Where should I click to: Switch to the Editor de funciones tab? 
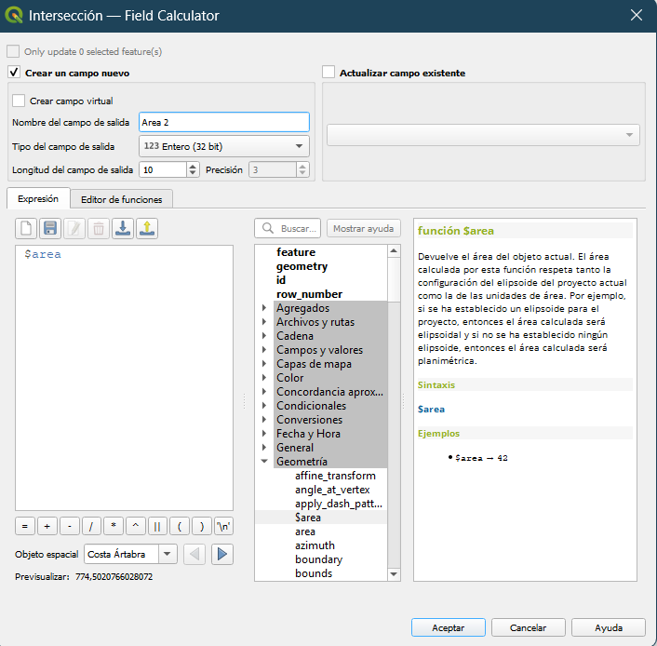tap(121, 199)
